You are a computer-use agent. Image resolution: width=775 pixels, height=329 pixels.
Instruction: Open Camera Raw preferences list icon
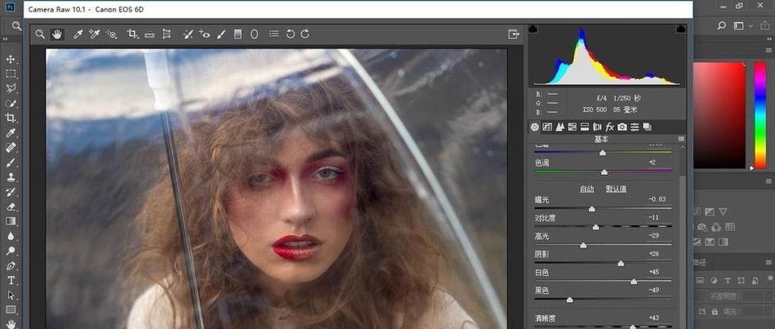[x=274, y=34]
